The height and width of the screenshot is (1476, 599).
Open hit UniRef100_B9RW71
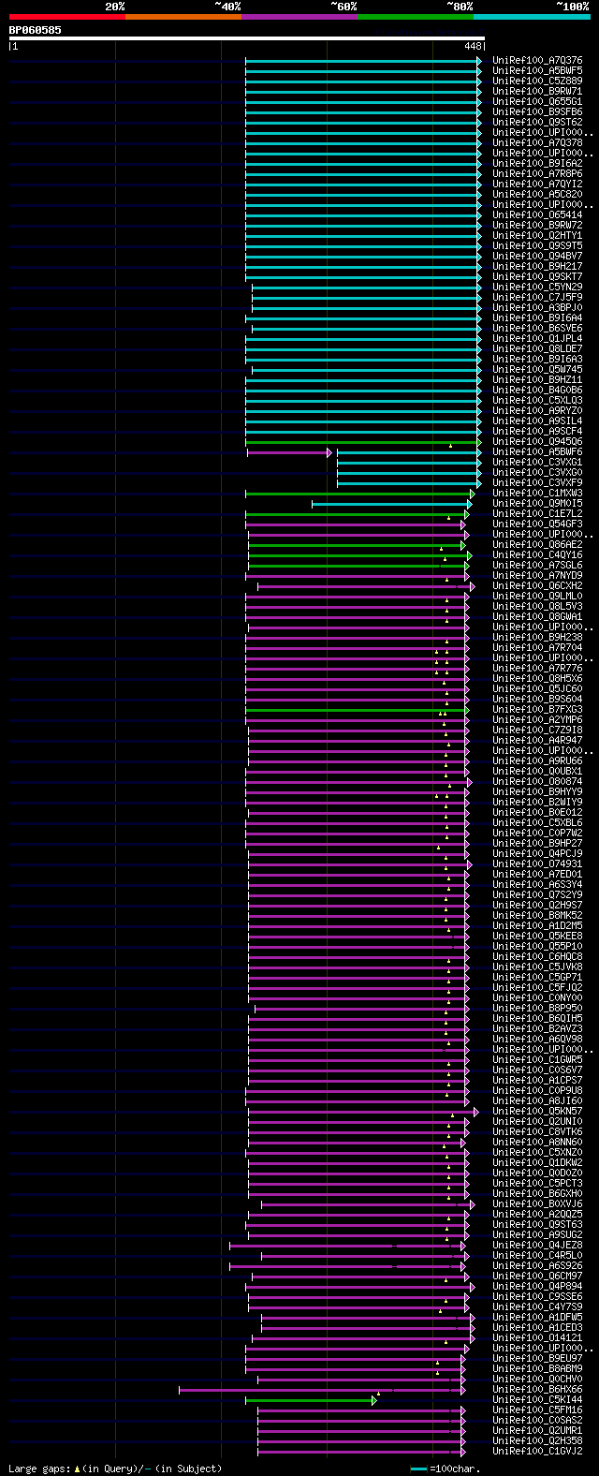(x=537, y=92)
